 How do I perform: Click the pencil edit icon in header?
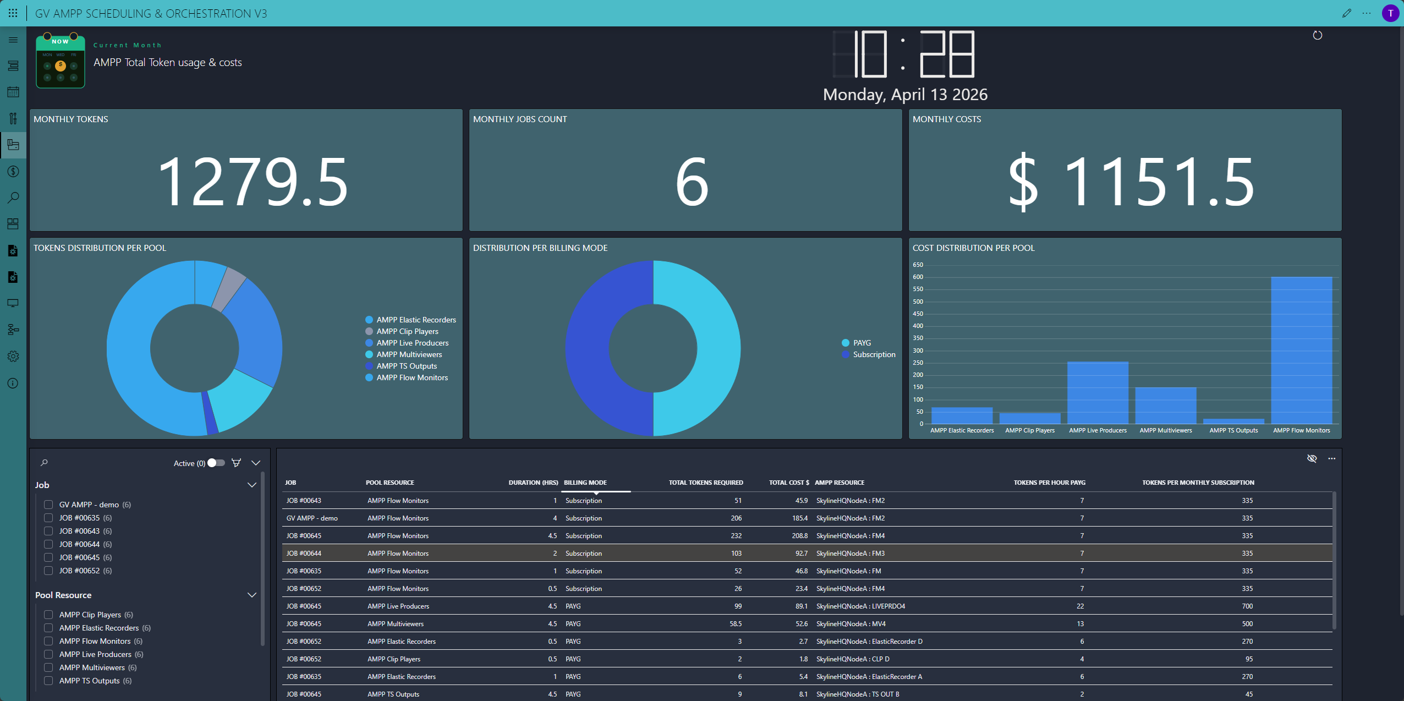[x=1346, y=13]
